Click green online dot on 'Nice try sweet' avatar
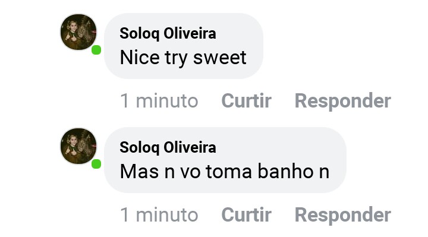The image size is (428, 237). pos(96,50)
